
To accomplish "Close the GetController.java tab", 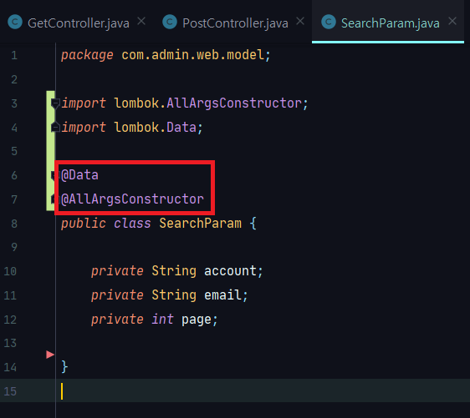I will 141,21.
